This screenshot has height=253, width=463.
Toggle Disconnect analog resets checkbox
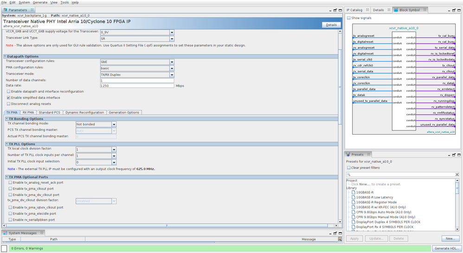pyautogui.click(x=8, y=104)
